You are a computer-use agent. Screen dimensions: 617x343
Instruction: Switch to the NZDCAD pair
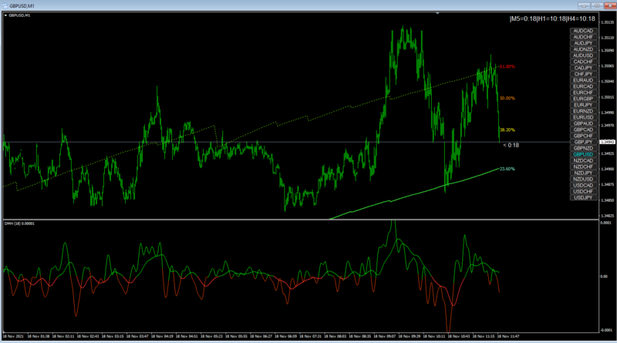tap(583, 160)
